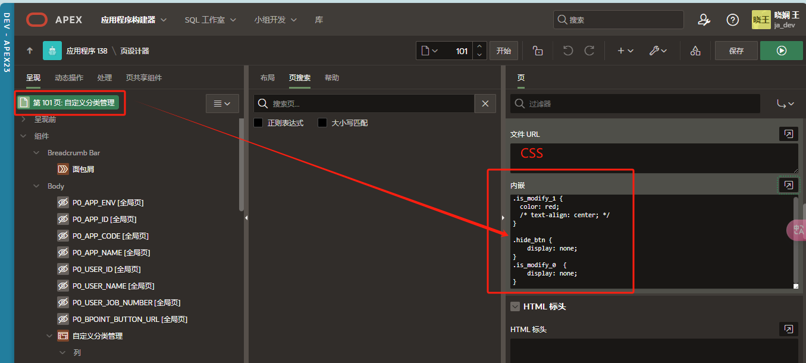
Task: Click the rendering tree vertical scrollbar
Action: (241, 165)
